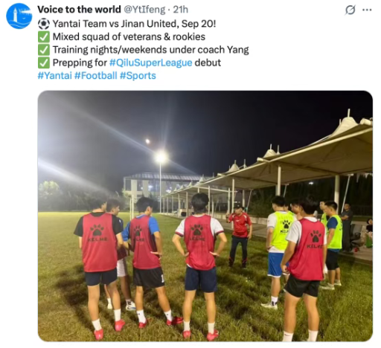Screen dimensions: 381x348
Task: Click the Voice to the world profile avatar
Action: [19, 16]
